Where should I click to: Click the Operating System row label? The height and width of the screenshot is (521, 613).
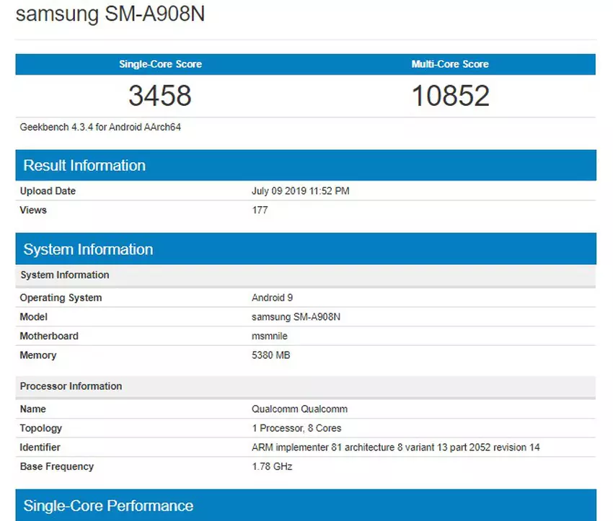click(x=61, y=298)
